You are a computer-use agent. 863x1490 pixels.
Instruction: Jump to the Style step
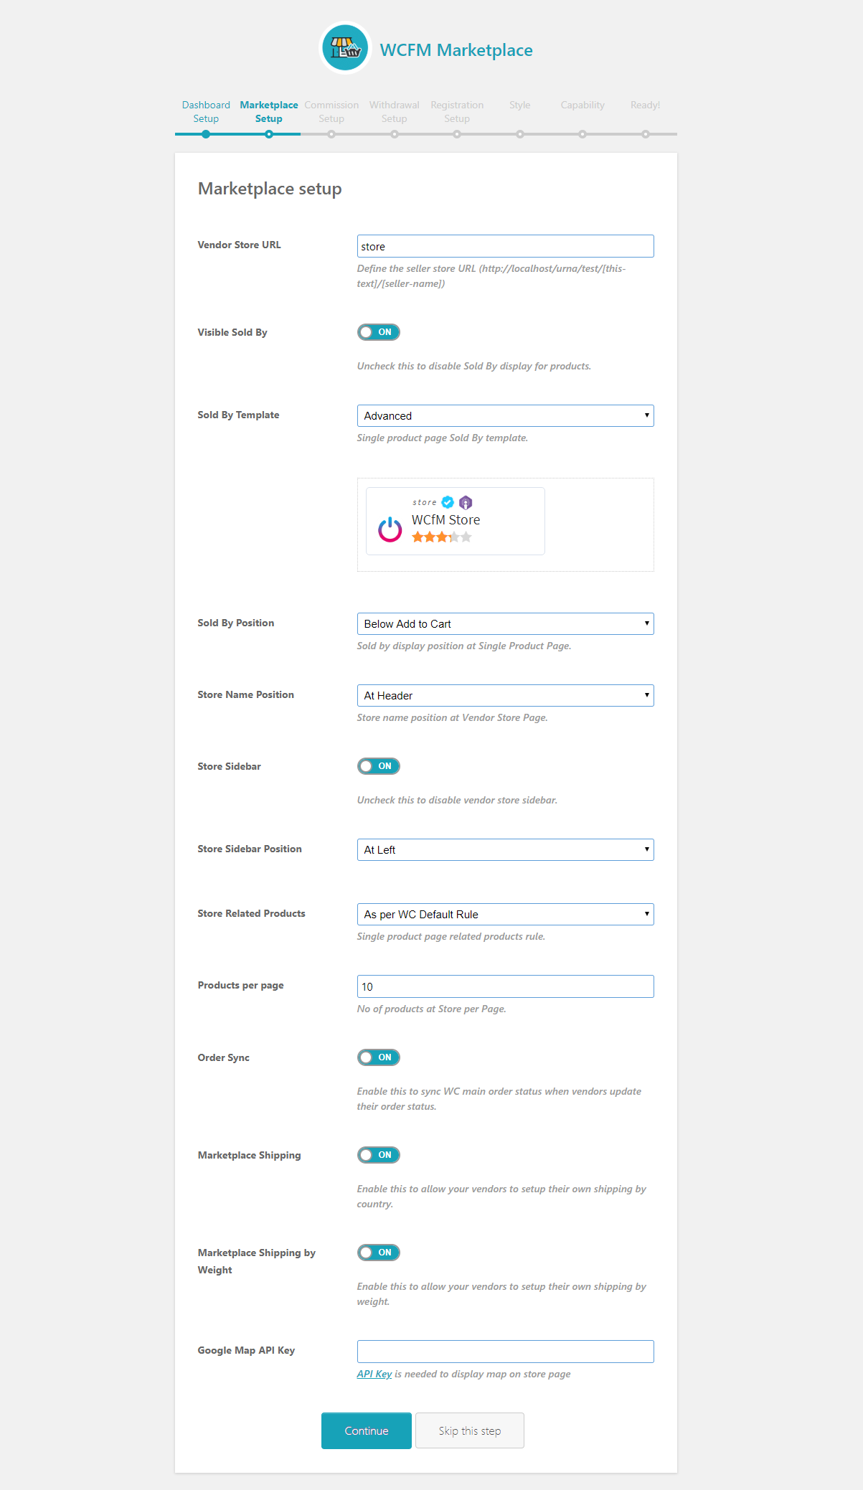click(520, 105)
